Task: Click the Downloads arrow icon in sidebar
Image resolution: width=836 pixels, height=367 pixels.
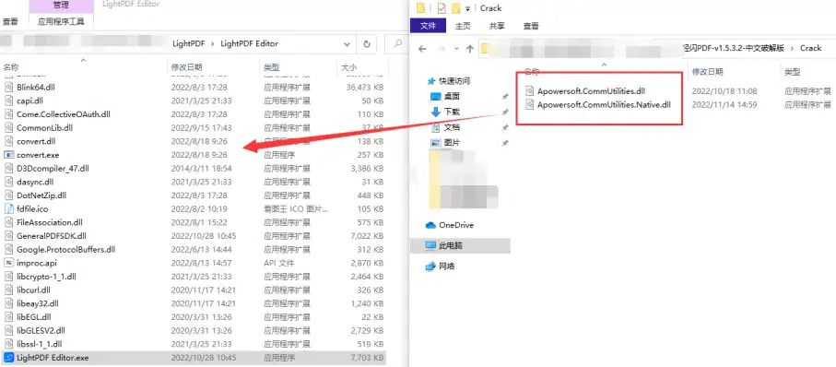Action: (436, 112)
